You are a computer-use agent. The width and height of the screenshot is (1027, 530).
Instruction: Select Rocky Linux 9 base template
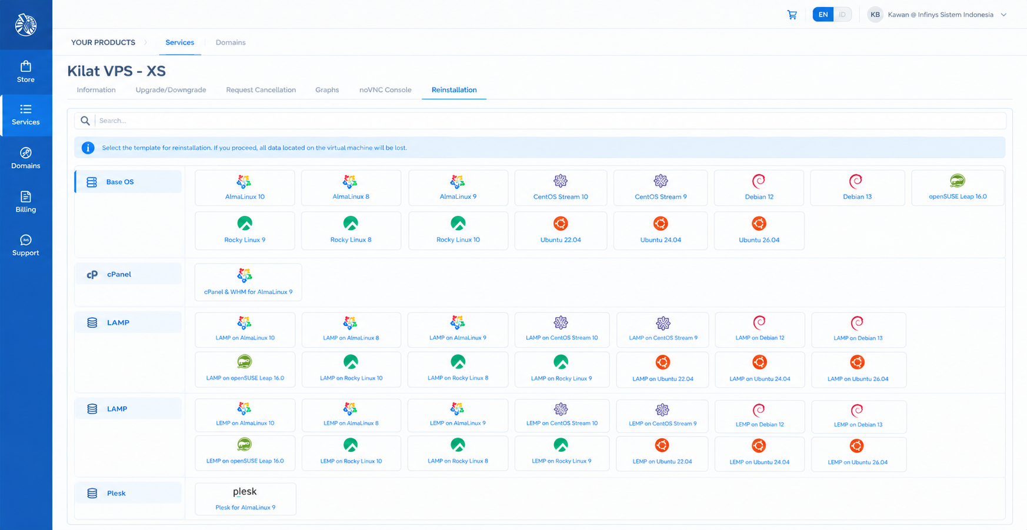point(245,231)
